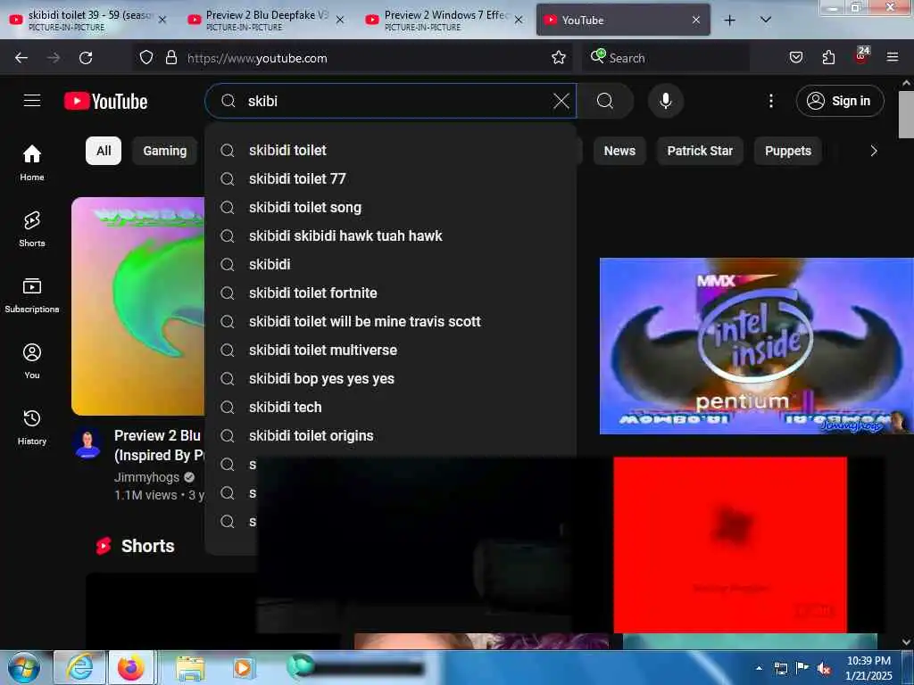Open the YouTube settings three-dot menu

pyautogui.click(x=770, y=101)
